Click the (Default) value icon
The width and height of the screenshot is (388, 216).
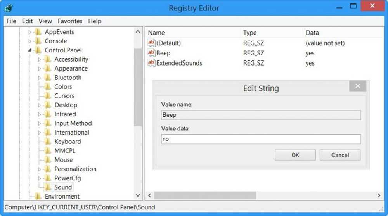151,43
